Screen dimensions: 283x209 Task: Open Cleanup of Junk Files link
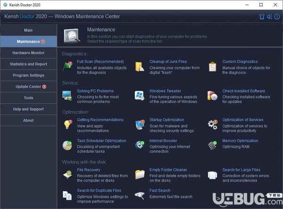[168, 62]
